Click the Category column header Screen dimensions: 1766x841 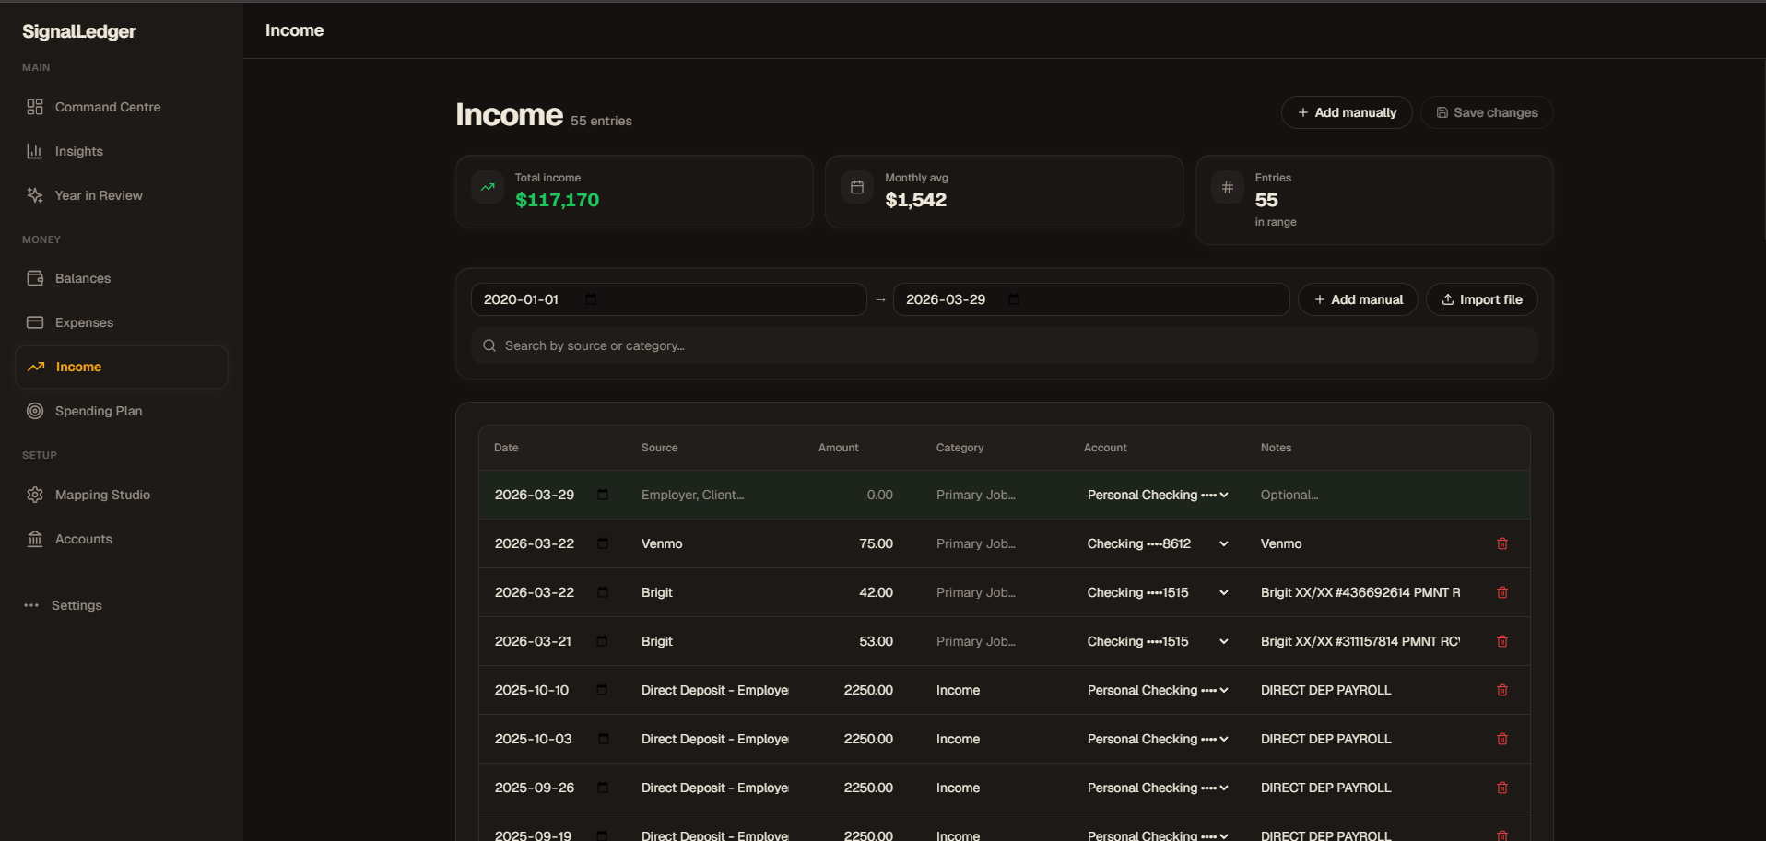(x=960, y=448)
